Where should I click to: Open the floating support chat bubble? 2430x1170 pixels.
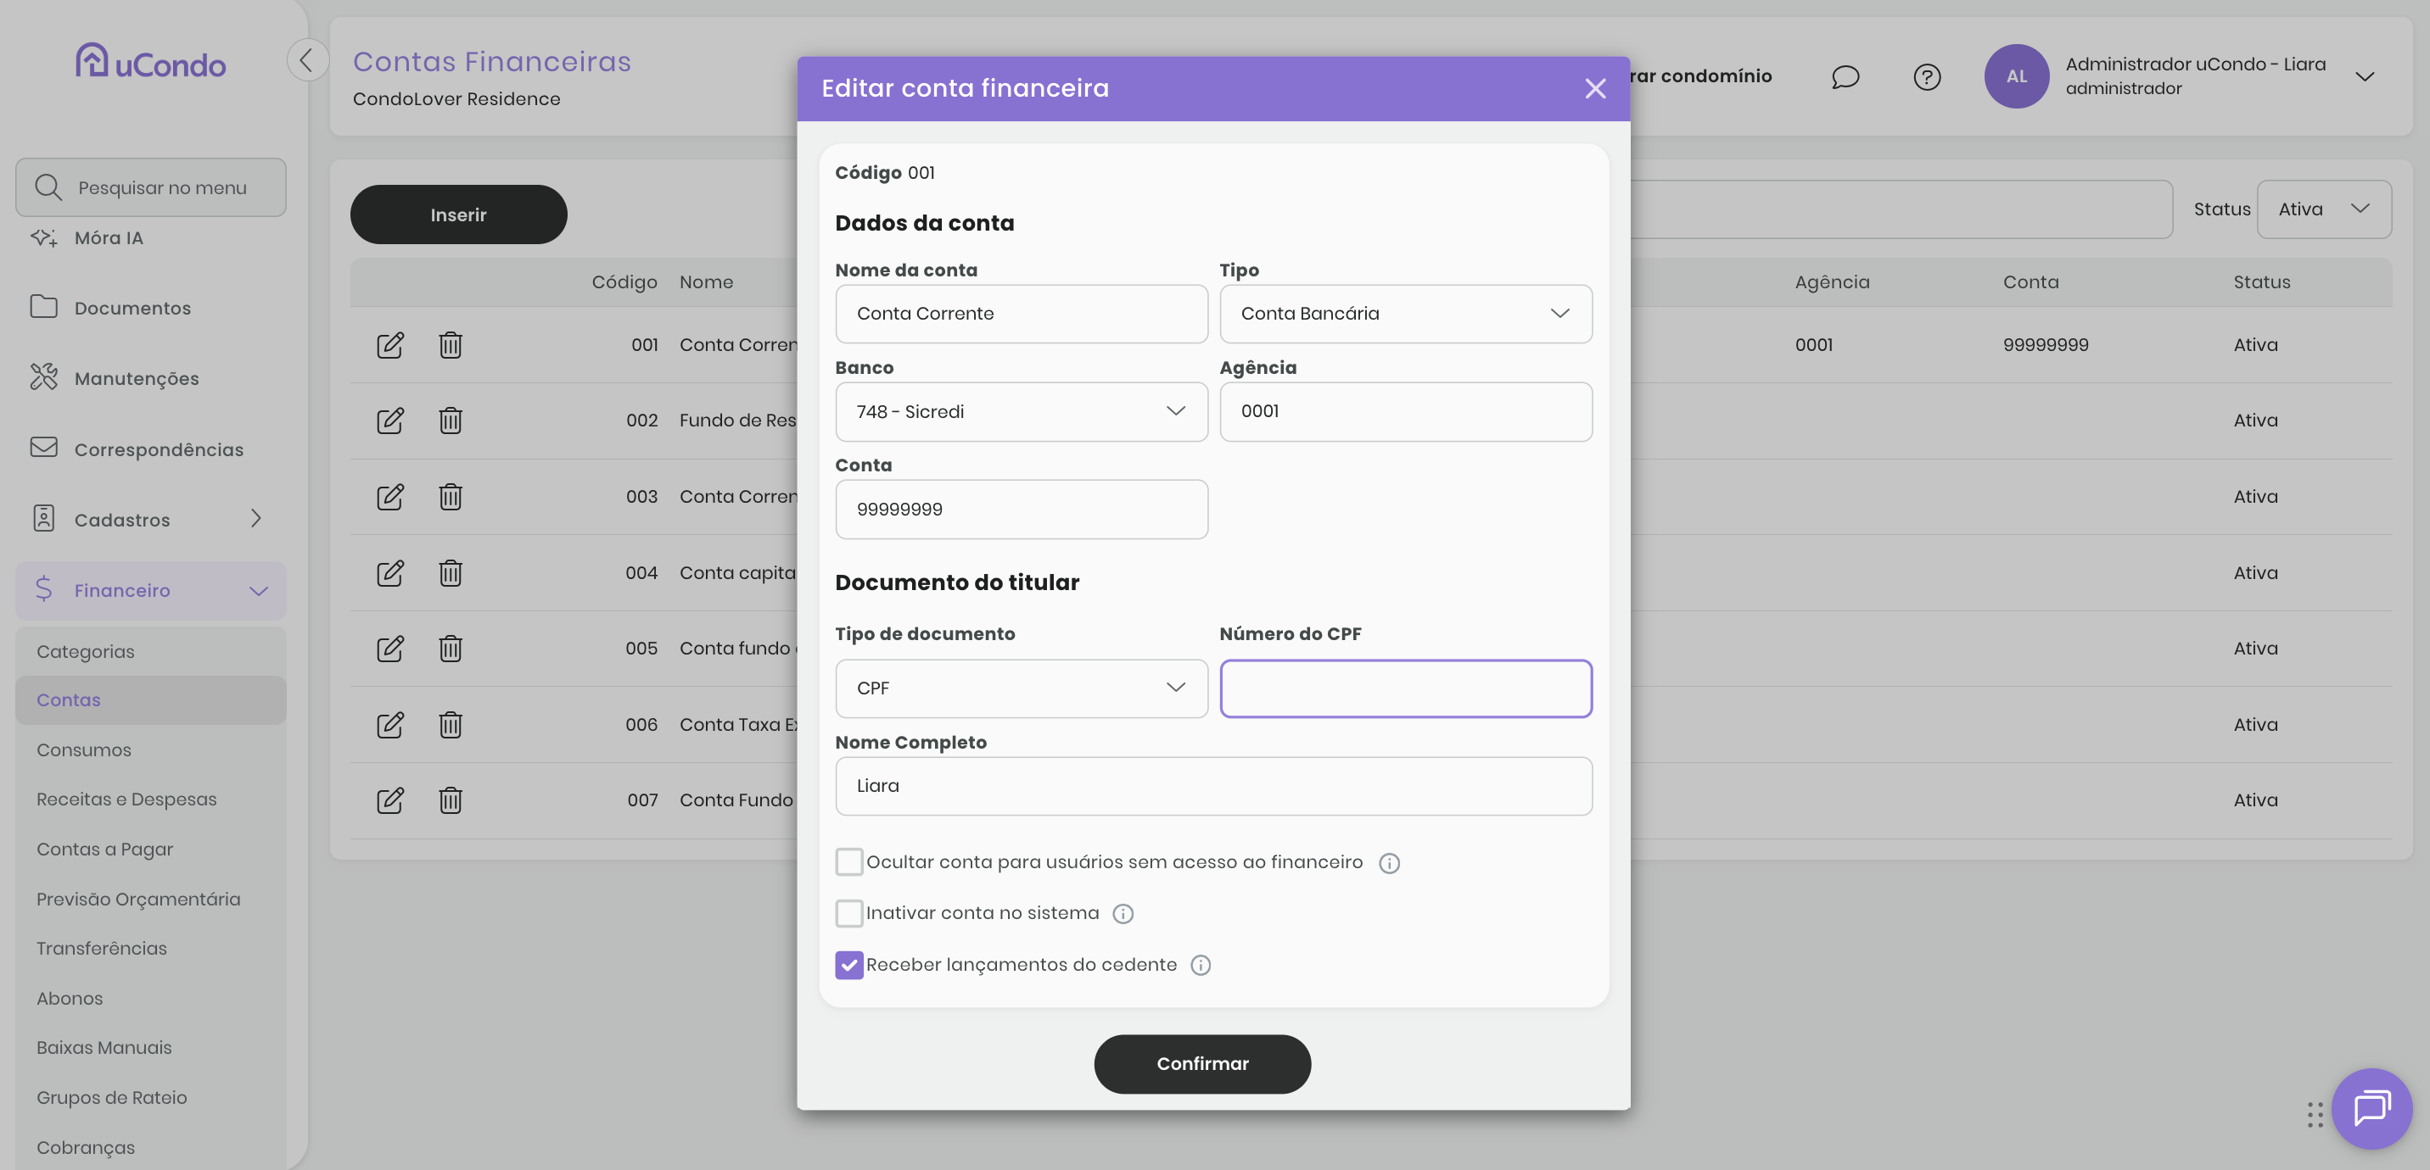2371,1108
